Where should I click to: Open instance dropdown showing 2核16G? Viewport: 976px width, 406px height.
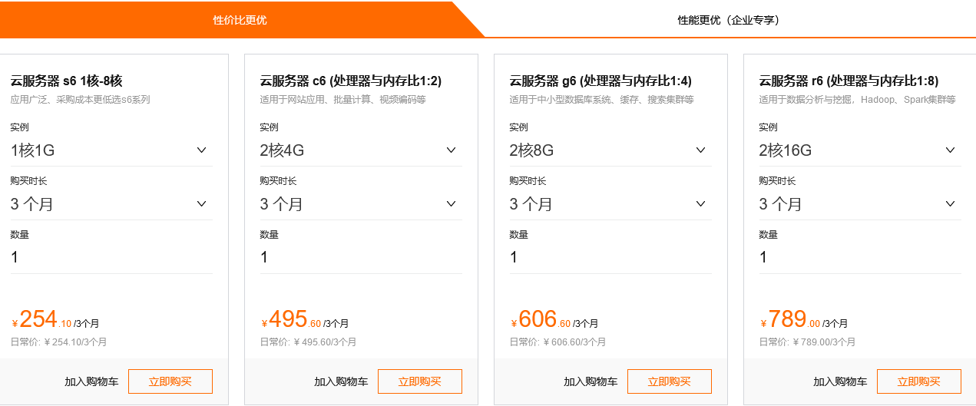click(x=860, y=150)
